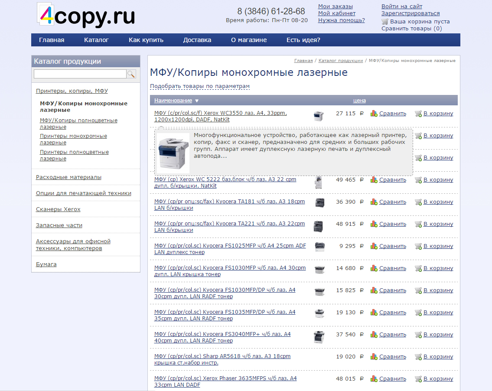This screenshot has height=391, width=492.
Task: Click the 4copy.ru logo
Action: point(86,15)
